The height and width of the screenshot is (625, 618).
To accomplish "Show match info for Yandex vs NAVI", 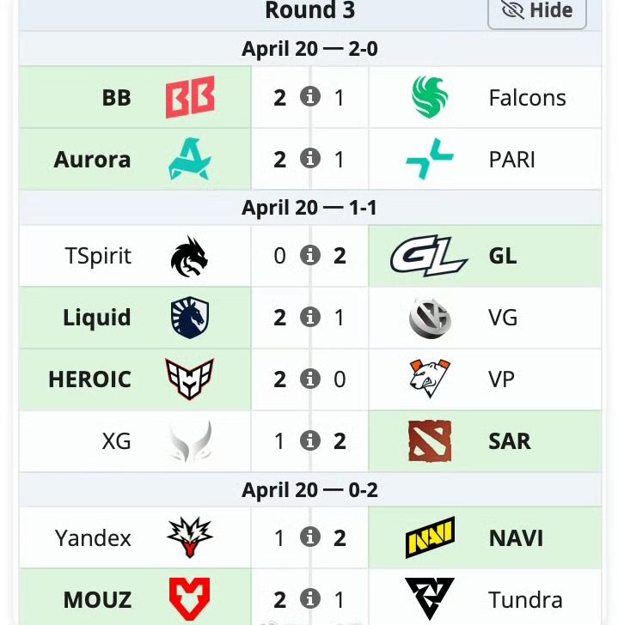I will tap(310, 537).
